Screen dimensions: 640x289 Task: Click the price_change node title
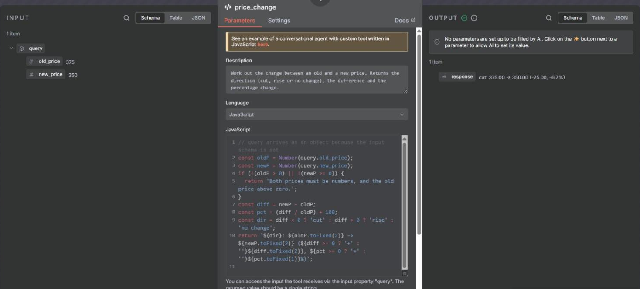255,7
